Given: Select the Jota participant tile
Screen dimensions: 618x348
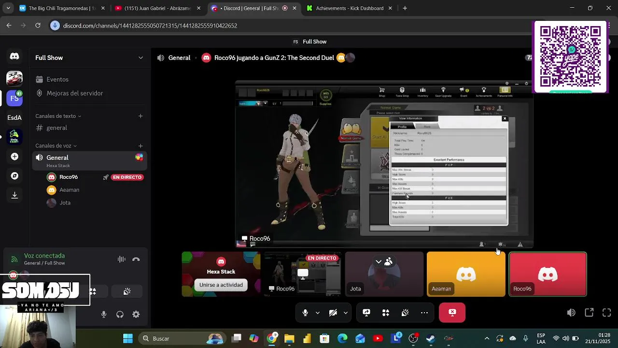Looking at the screenshot, I should point(384,274).
